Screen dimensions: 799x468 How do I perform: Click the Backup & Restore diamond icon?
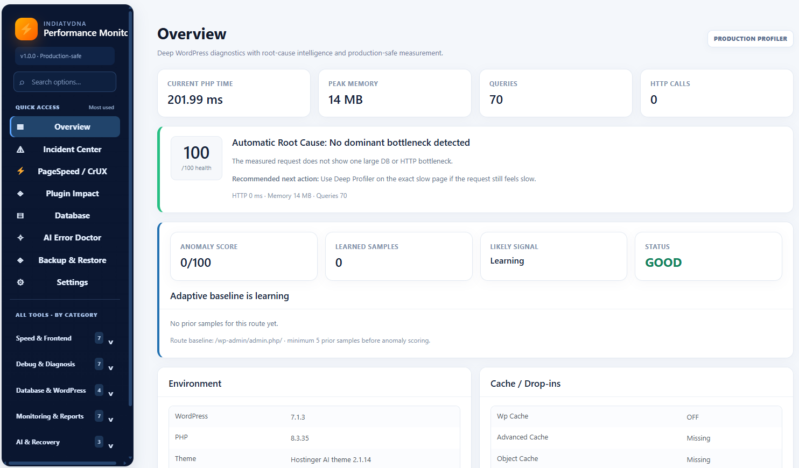(x=20, y=260)
